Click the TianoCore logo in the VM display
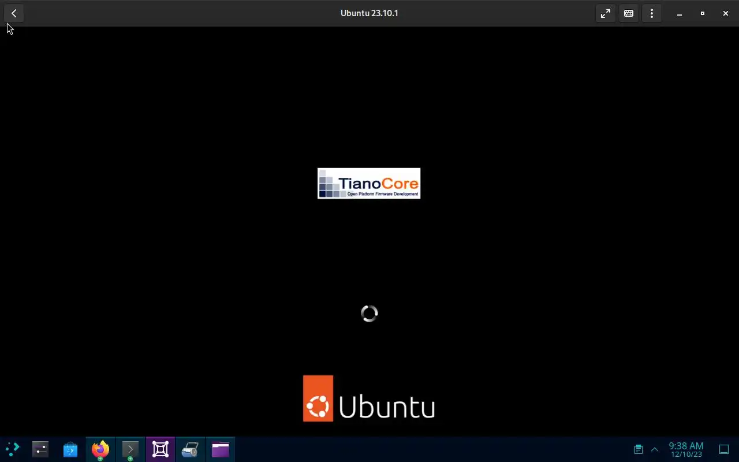 click(369, 183)
